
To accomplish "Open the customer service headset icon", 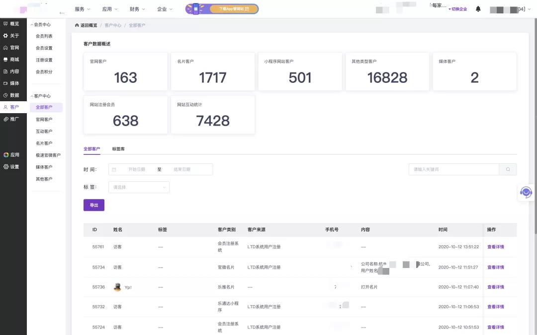I will (526, 192).
